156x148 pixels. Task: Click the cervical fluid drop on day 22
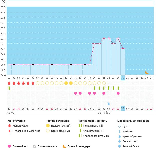coord(109,103)
